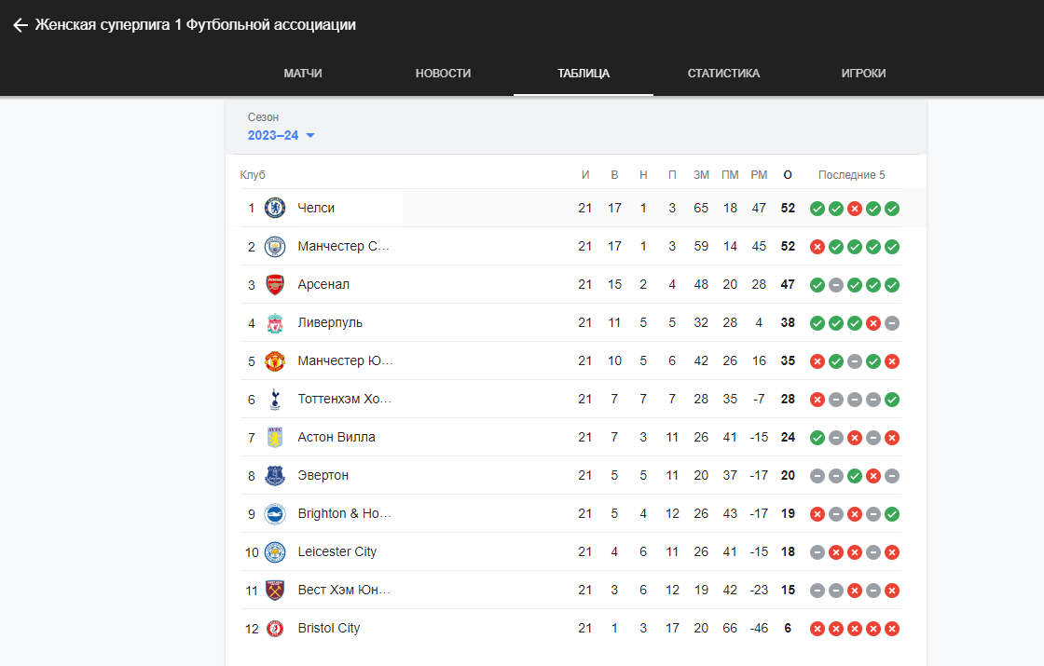Open the 2023–24 season dropdown
The image size is (1044, 666).
(x=281, y=136)
